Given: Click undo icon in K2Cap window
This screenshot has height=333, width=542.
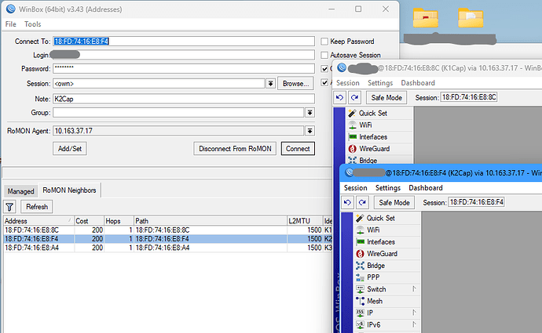Looking at the screenshot, I should [x=347, y=202].
